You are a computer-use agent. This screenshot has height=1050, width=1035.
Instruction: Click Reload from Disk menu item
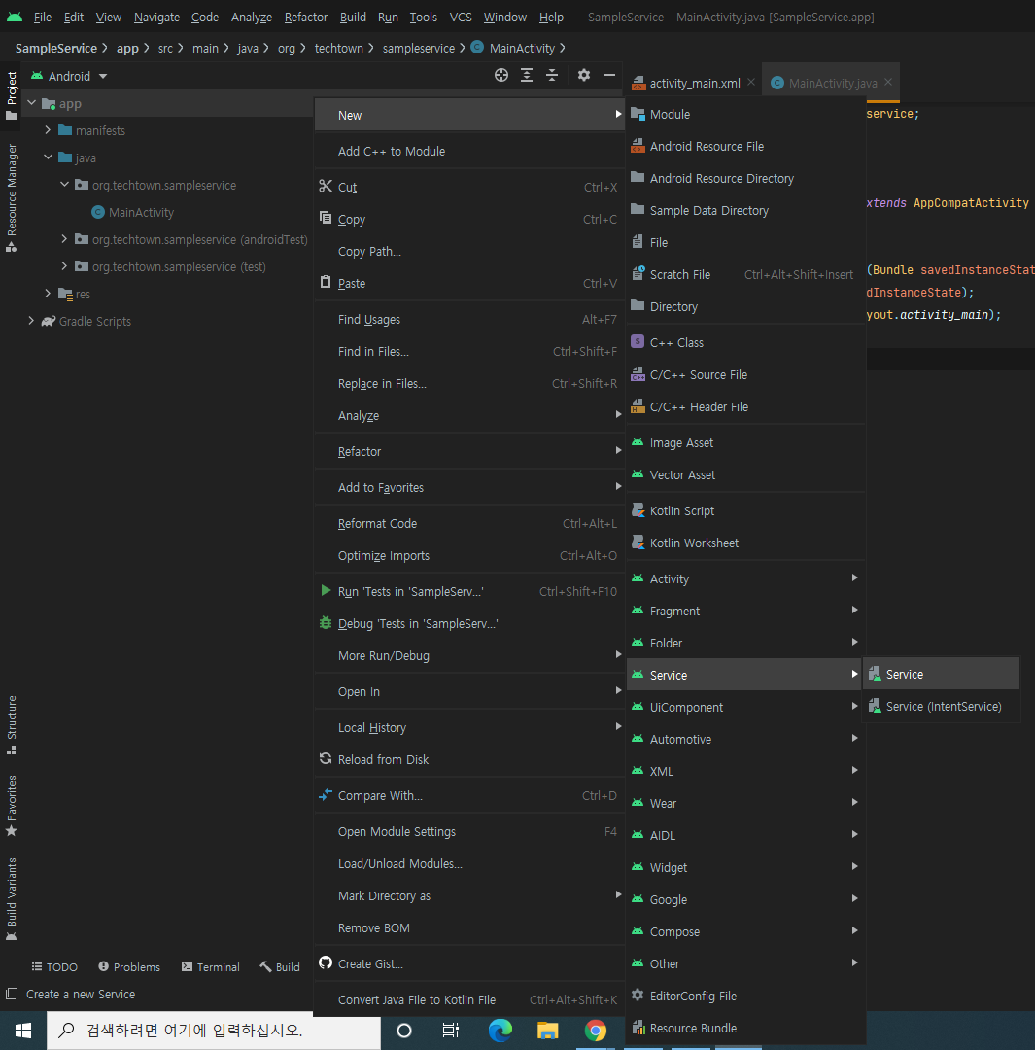(469, 760)
